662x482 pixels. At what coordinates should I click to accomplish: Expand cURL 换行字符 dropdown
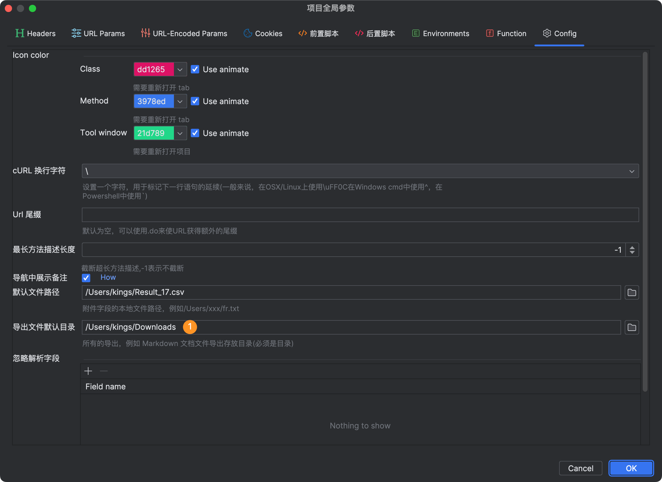(x=632, y=171)
